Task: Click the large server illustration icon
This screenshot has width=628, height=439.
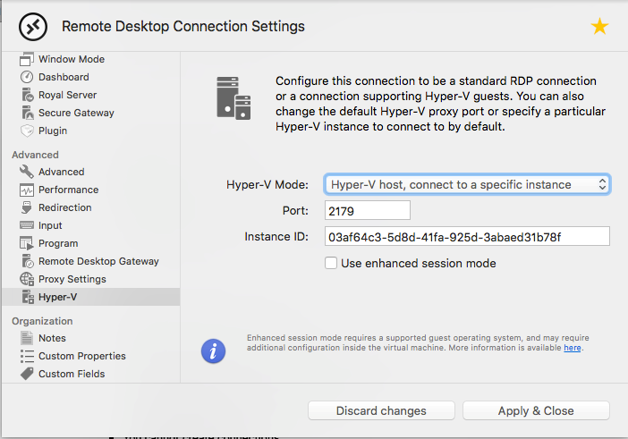Action: coord(233,98)
